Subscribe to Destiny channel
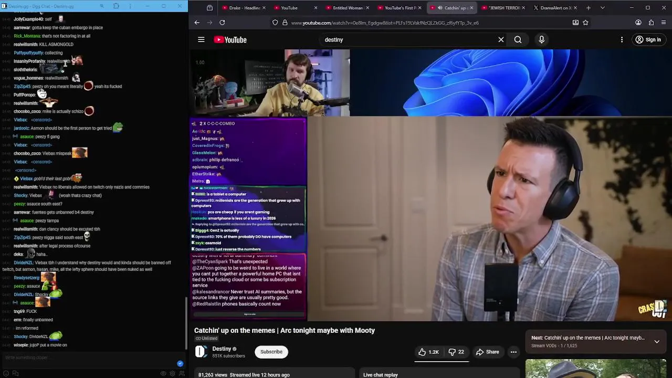Image resolution: width=672 pixels, height=378 pixels. (271, 352)
